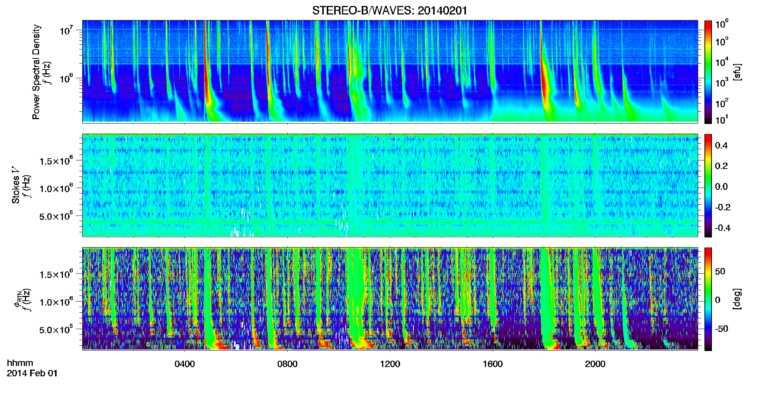
Task: Click the 0.4 value on Stokes color bar
Action: [721, 146]
